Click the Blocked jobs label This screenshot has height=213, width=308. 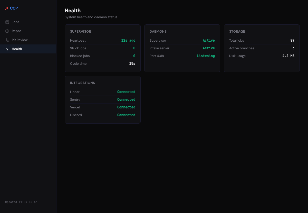(80, 56)
